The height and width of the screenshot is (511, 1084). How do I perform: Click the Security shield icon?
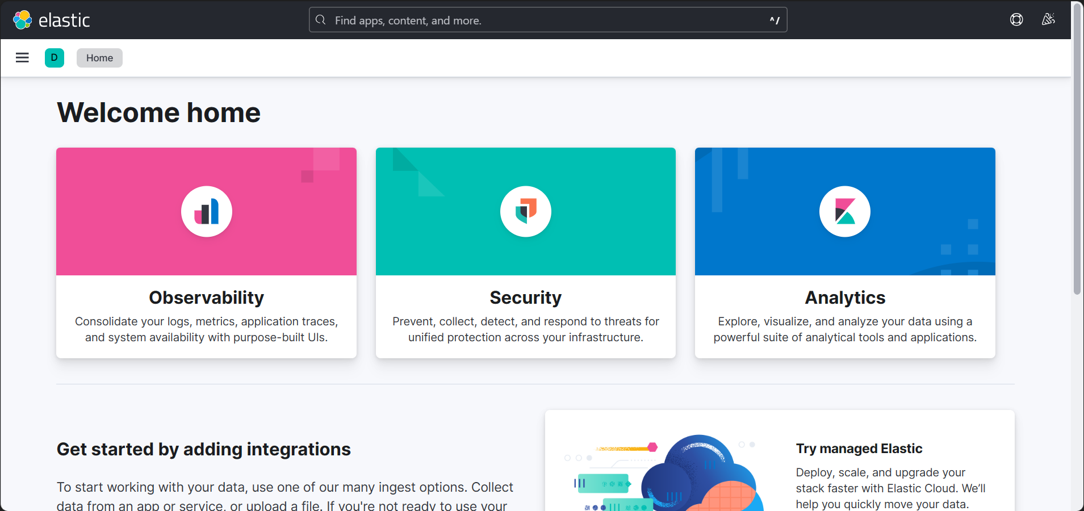click(526, 211)
